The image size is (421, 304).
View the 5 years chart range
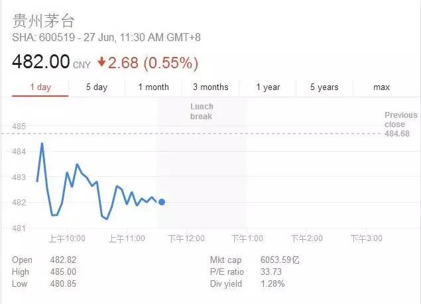324,87
